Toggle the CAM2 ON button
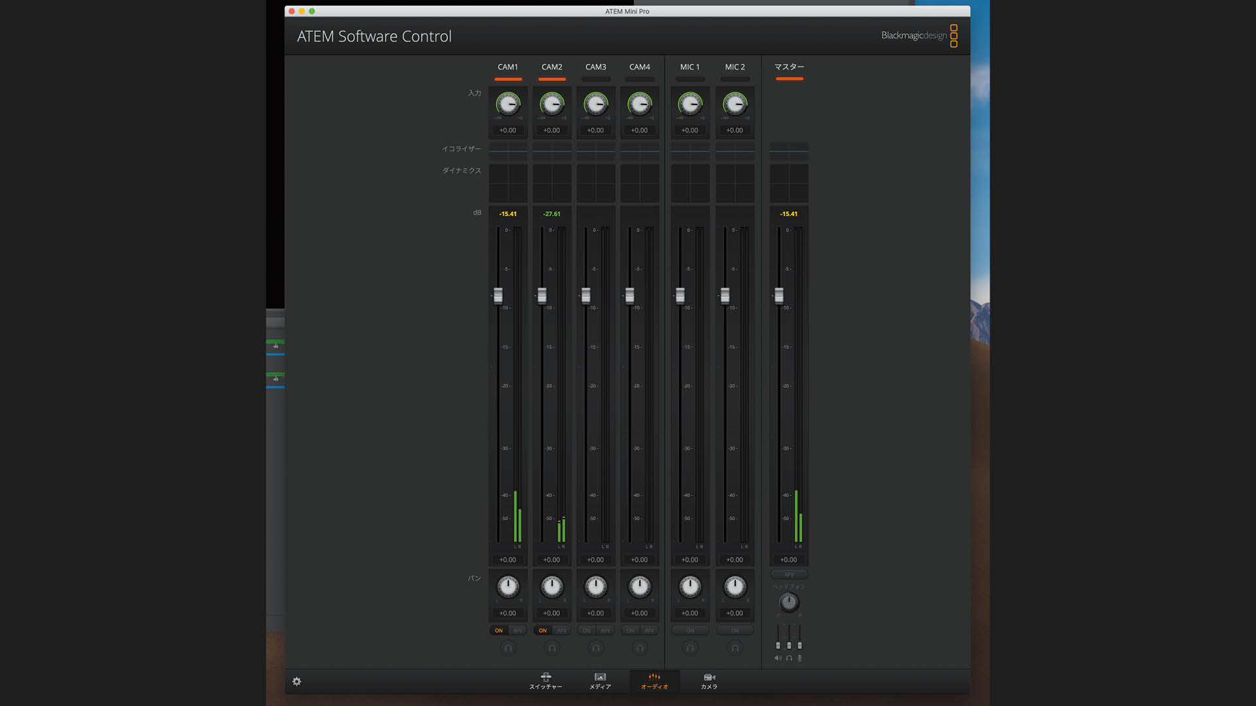The width and height of the screenshot is (1256, 706). click(x=542, y=631)
